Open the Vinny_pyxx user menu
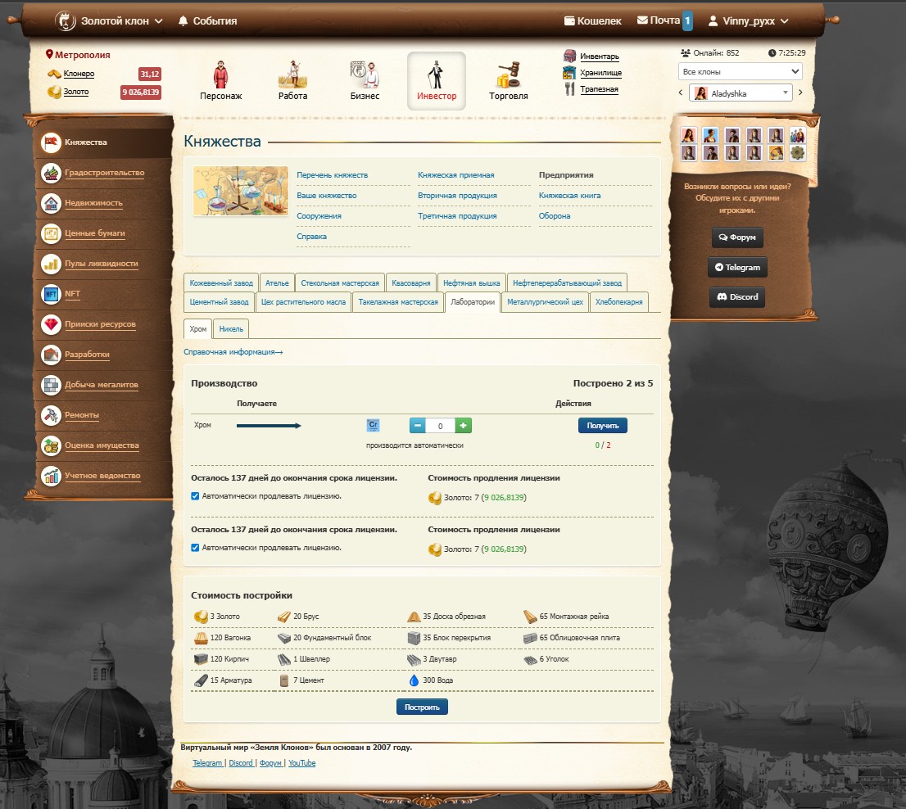Viewport: 906px width, 809px height. pyautogui.click(x=748, y=20)
